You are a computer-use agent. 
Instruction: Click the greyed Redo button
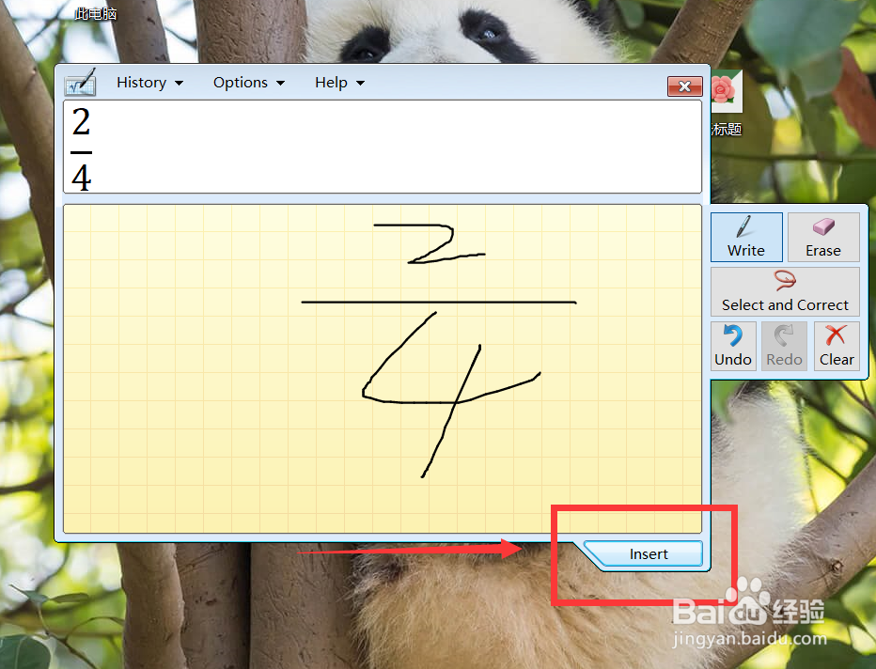784,346
